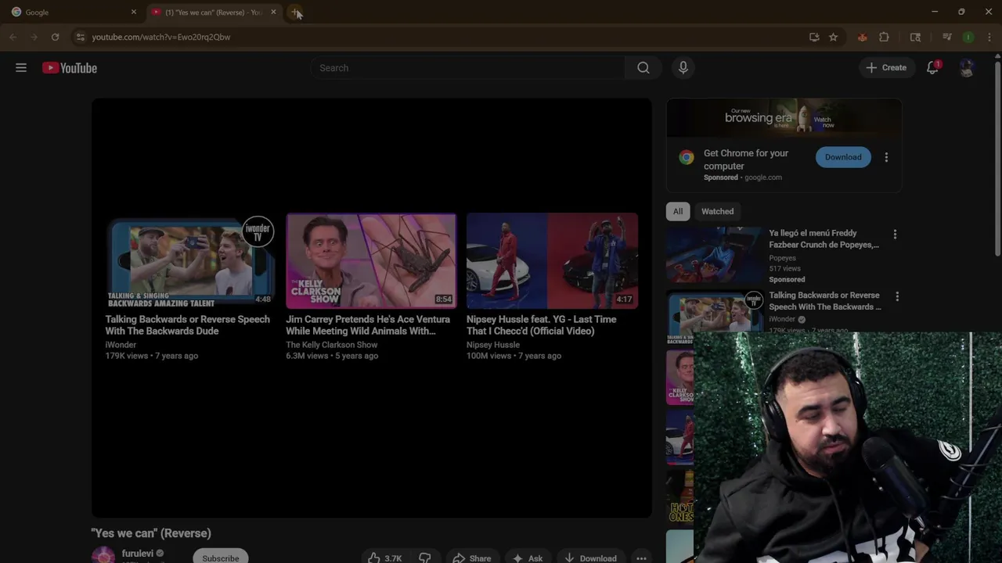This screenshot has height=563, width=1002.
Task: Click the Share button
Action: click(472, 558)
